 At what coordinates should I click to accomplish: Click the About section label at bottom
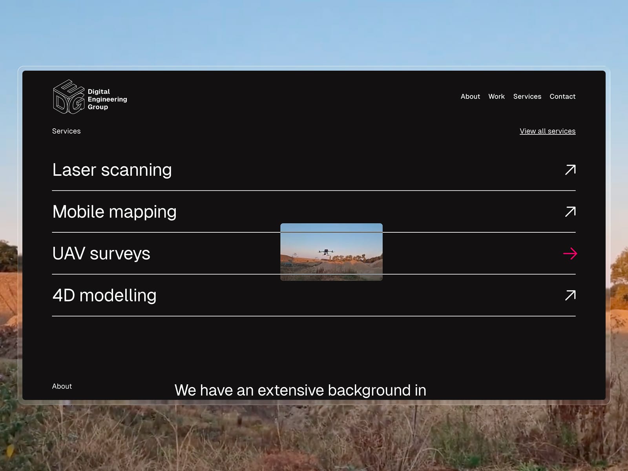point(62,386)
